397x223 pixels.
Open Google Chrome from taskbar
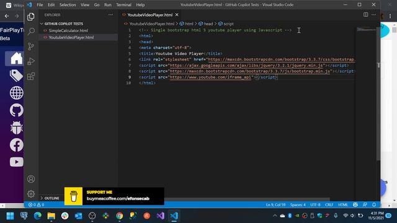click(120, 216)
